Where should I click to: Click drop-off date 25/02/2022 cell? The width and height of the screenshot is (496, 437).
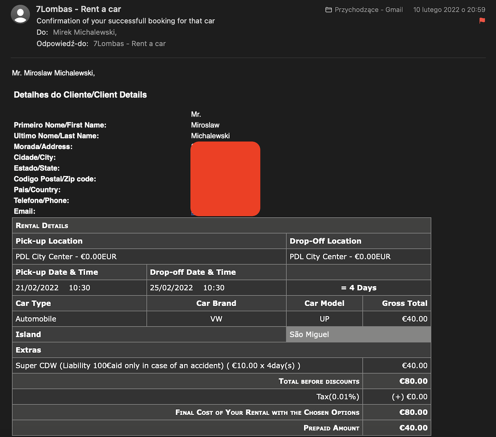click(216, 288)
